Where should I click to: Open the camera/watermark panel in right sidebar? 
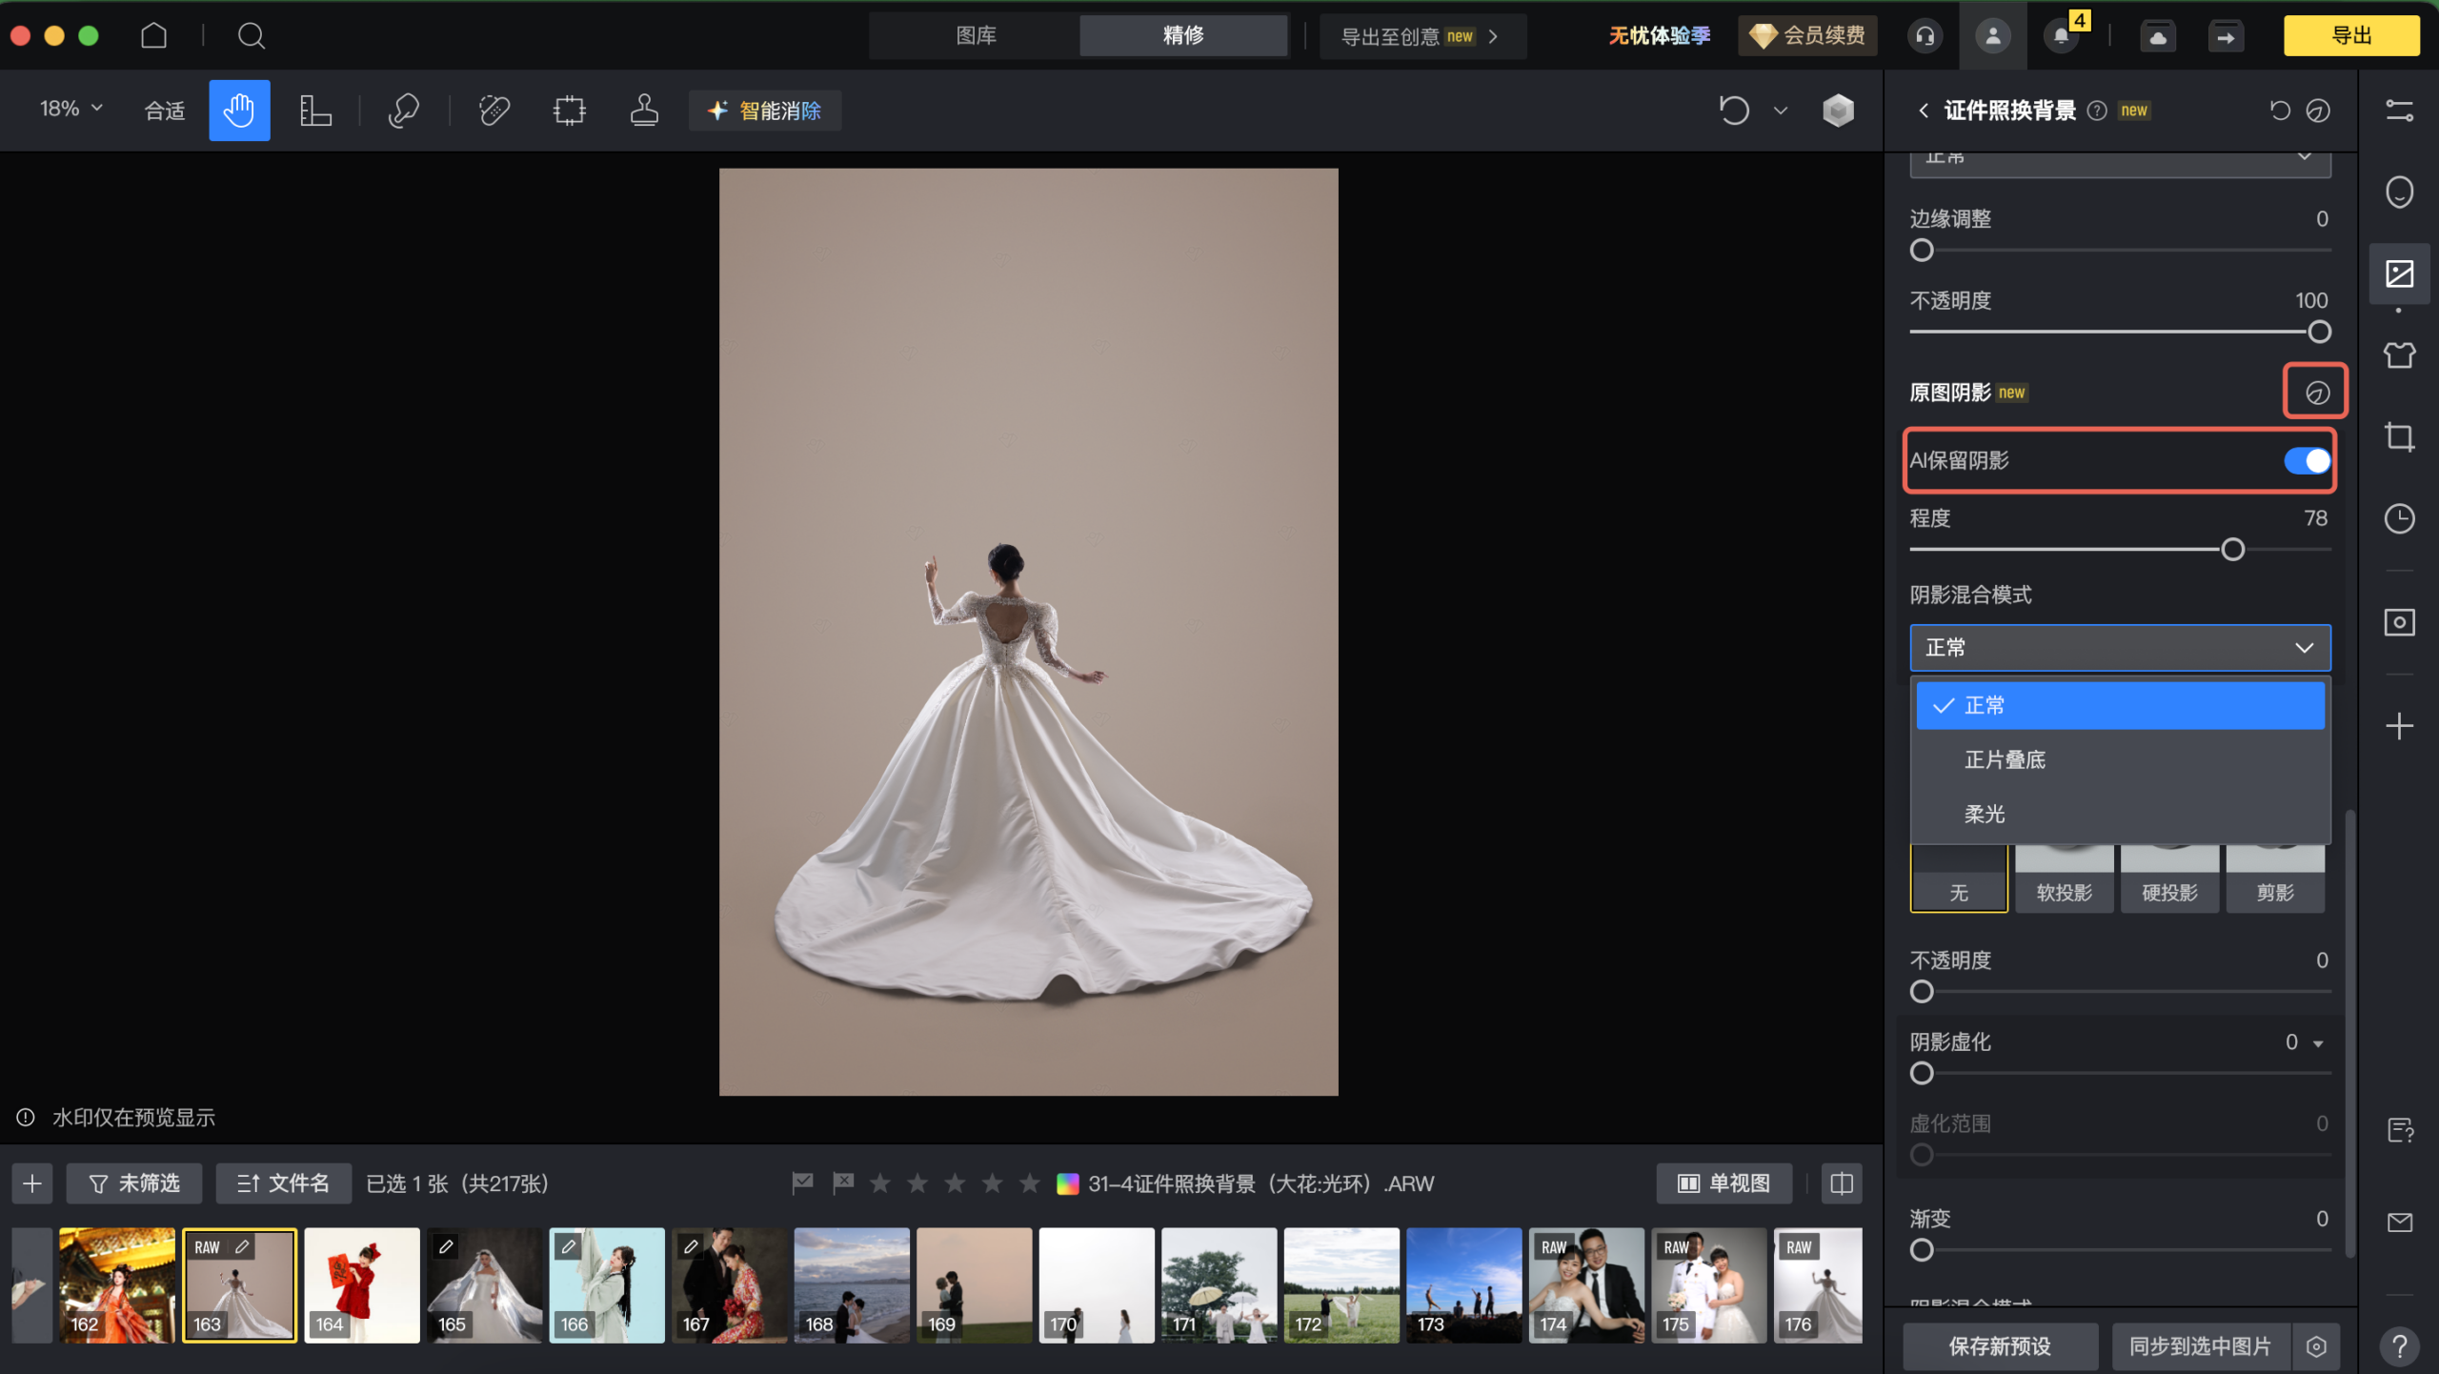(x=2399, y=622)
